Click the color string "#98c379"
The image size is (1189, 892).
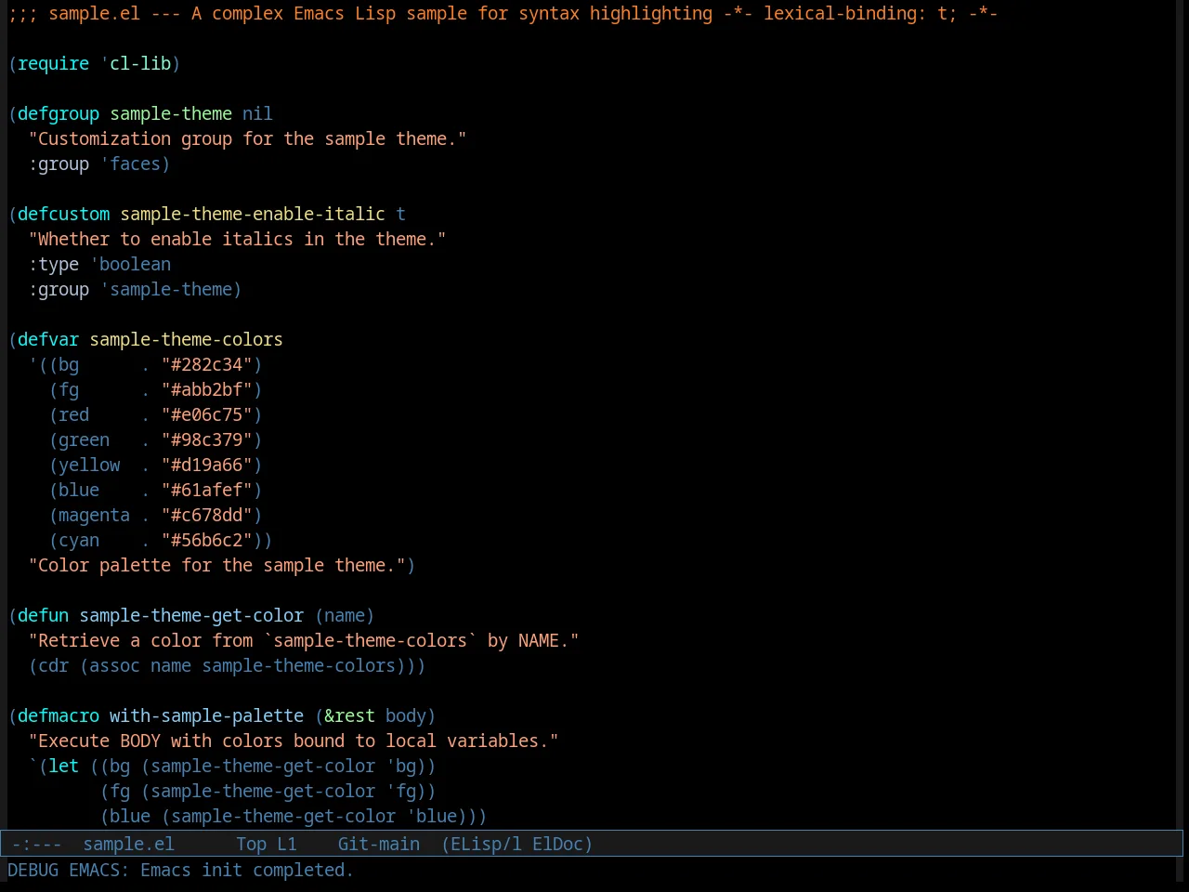coord(207,439)
